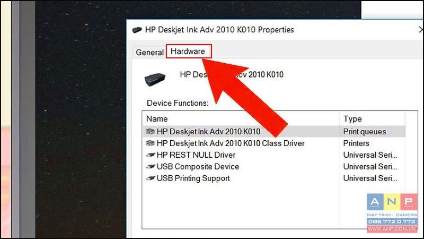Click the ANP logo watermark
The image size is (424, 239).
tap(392, 213)
